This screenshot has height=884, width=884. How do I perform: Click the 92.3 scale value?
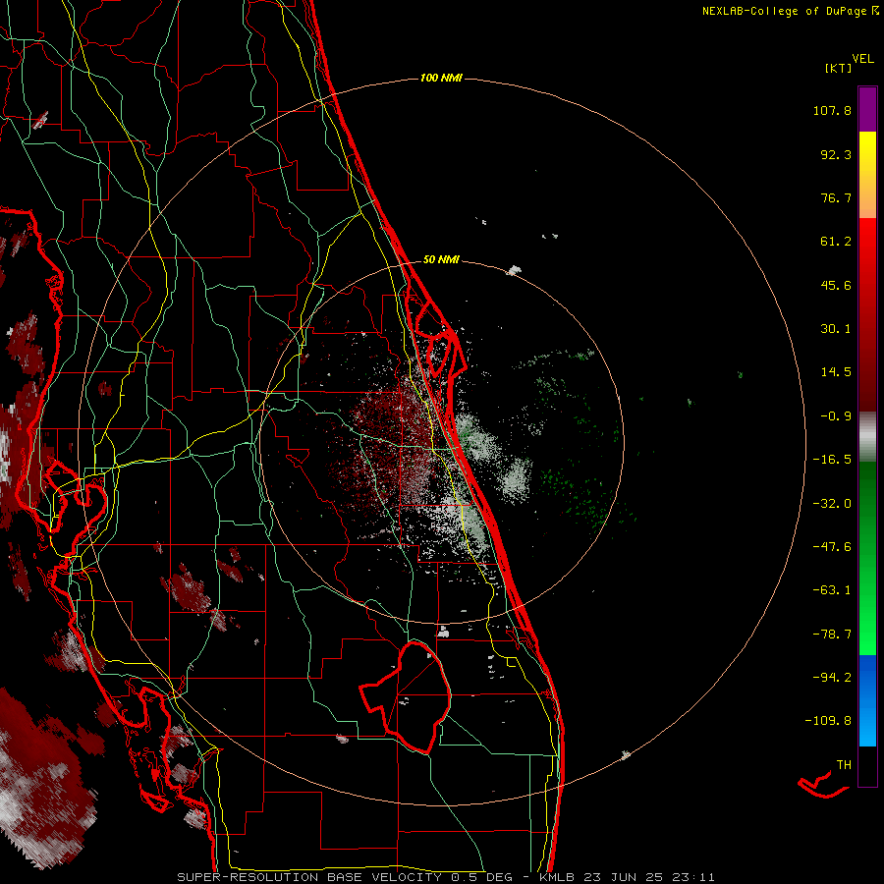coord(836,154)
